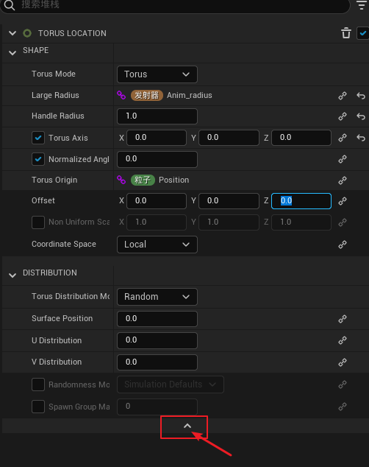This screenshot has height=467, width=369.
Task: Click the search magnifier icon
Action: [10, 5]
